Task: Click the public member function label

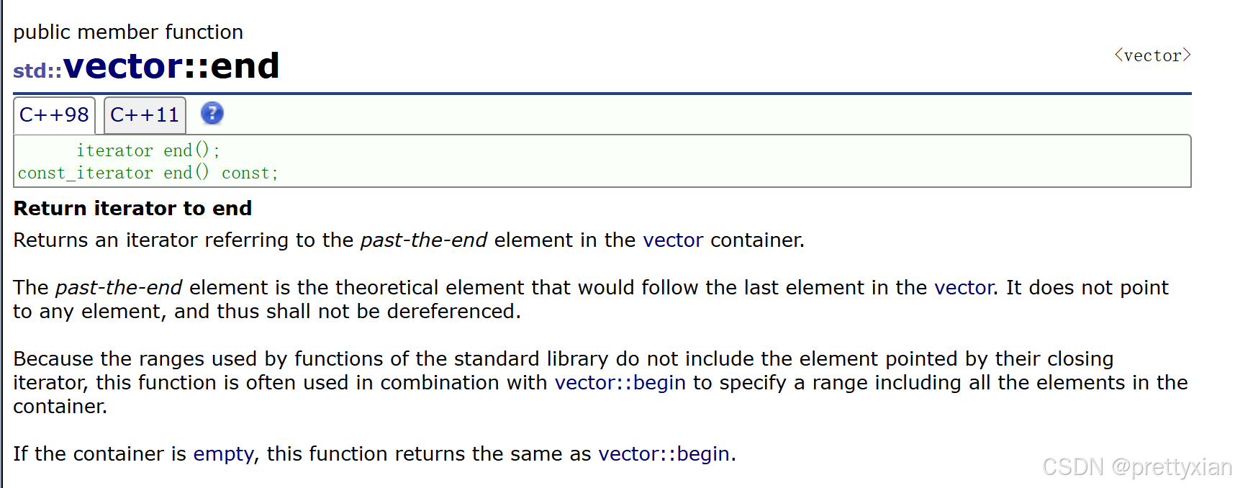Action: (128, 32)
